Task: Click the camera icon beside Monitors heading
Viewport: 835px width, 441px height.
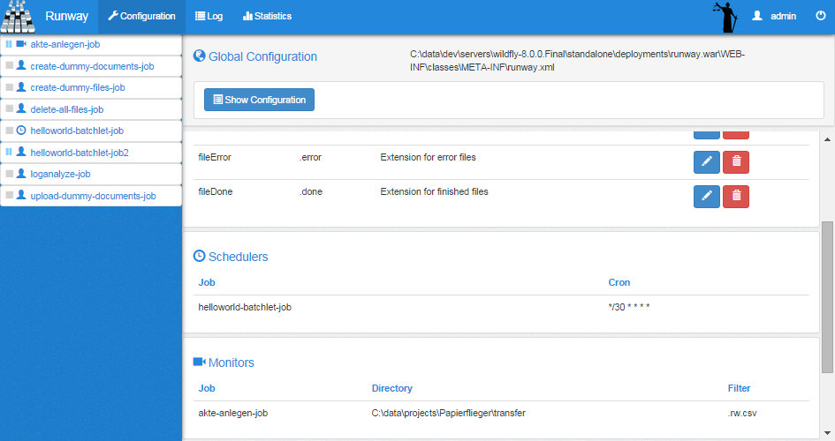Action: tap(199, 362)
